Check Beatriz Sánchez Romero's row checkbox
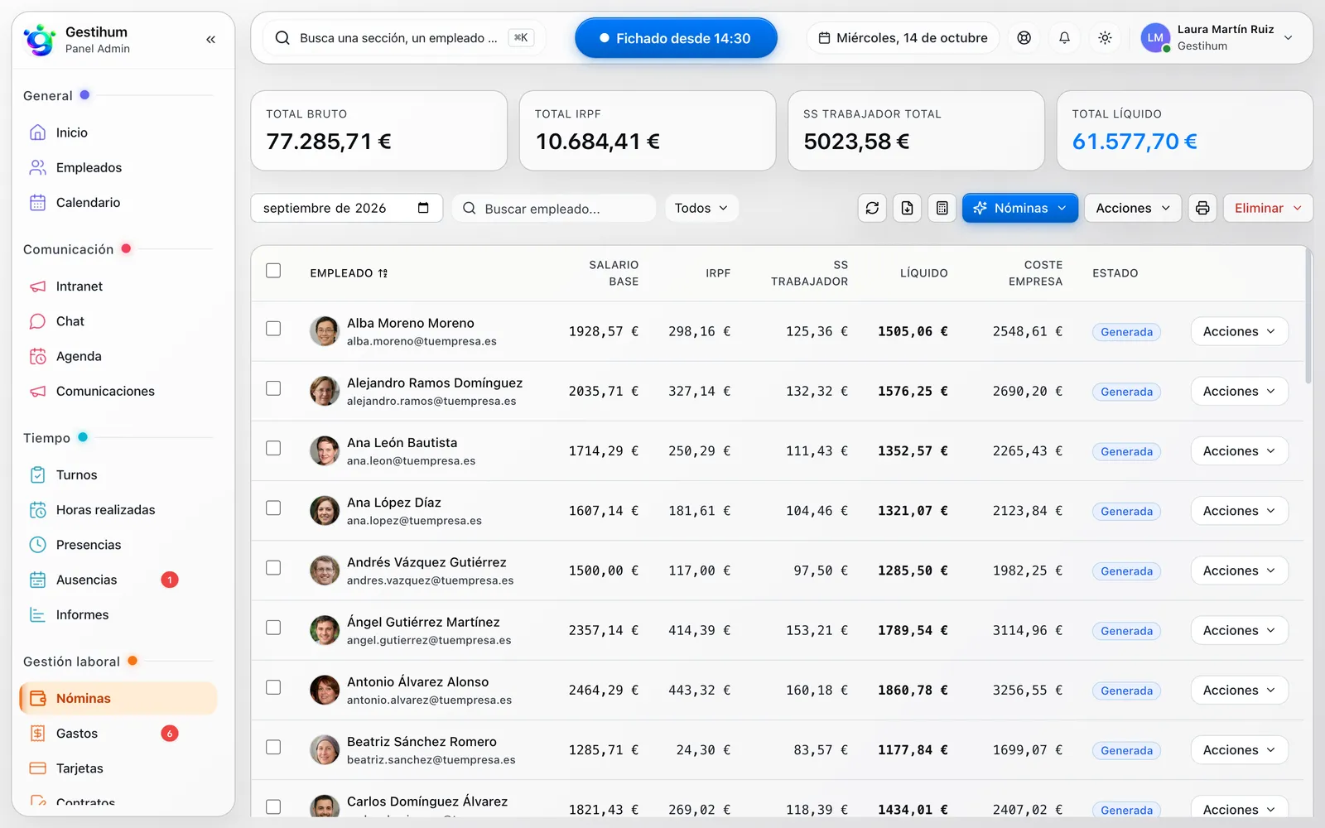The image size is (1325, 828). (273, 747)
